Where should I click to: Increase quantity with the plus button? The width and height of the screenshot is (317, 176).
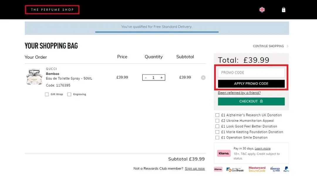161,78
